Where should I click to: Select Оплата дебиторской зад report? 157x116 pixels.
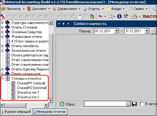click(x=30, y=55)
